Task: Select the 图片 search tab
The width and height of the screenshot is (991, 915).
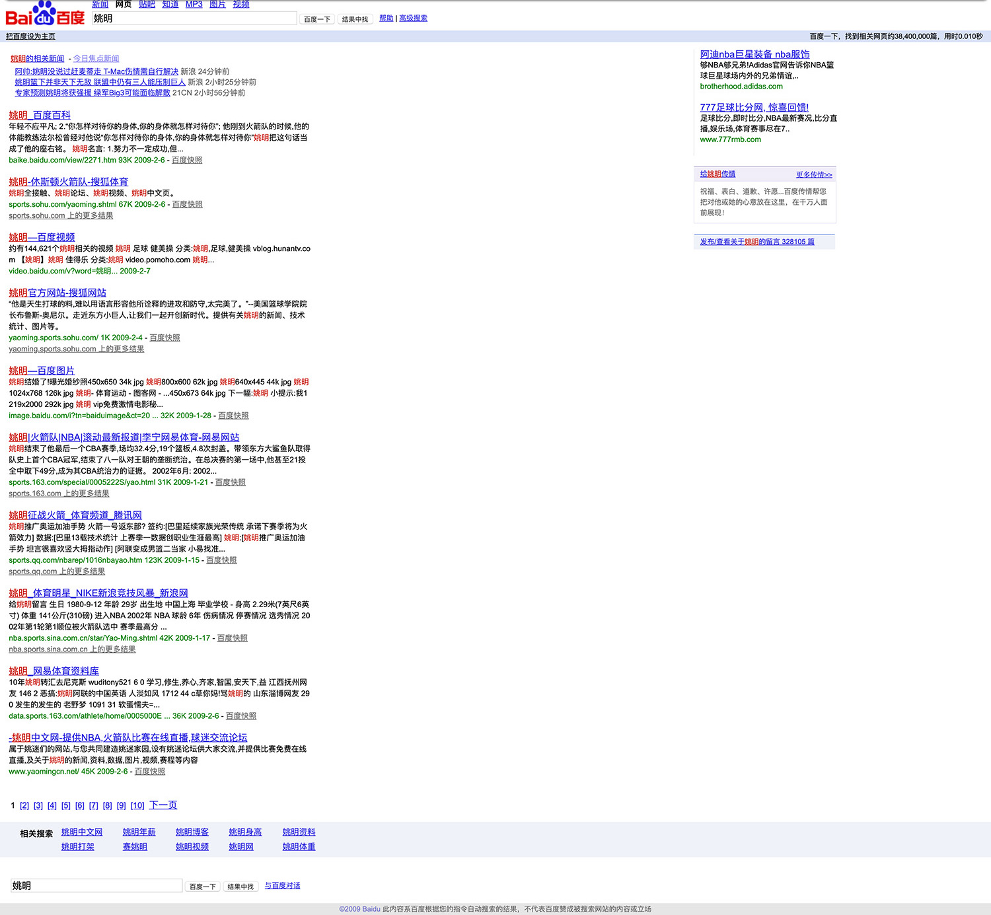Action: point(217,5)
